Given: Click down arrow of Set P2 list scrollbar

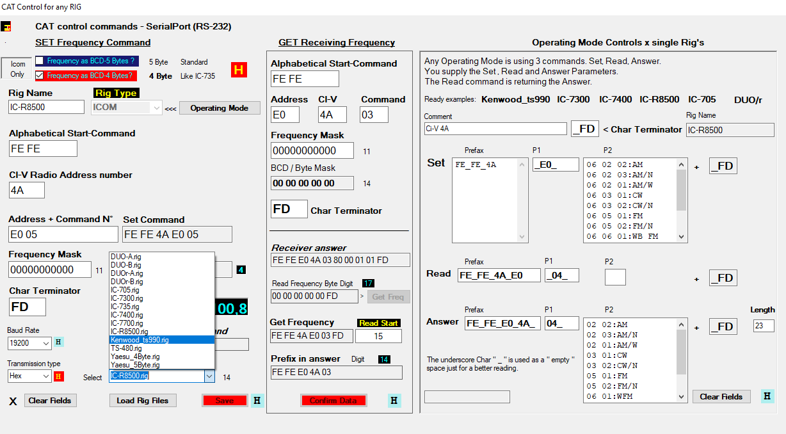Looking at the screenshot, I should [x=681, y=236].
